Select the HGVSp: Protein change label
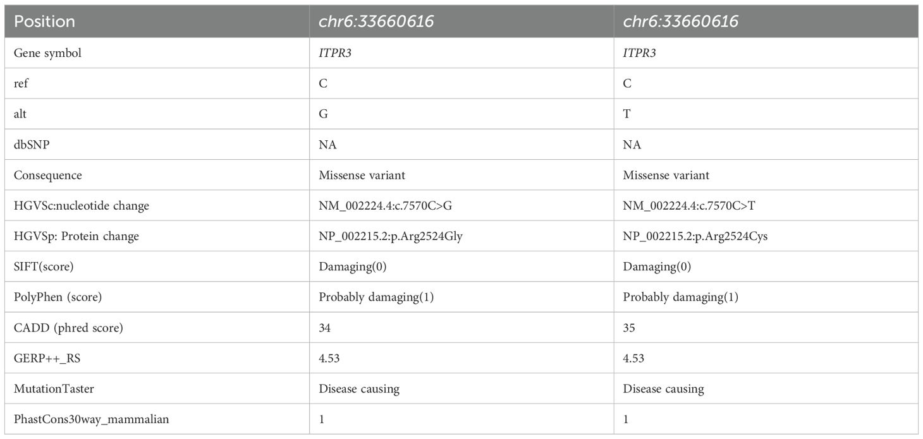 pyautogui.click(x=76, y=236)
